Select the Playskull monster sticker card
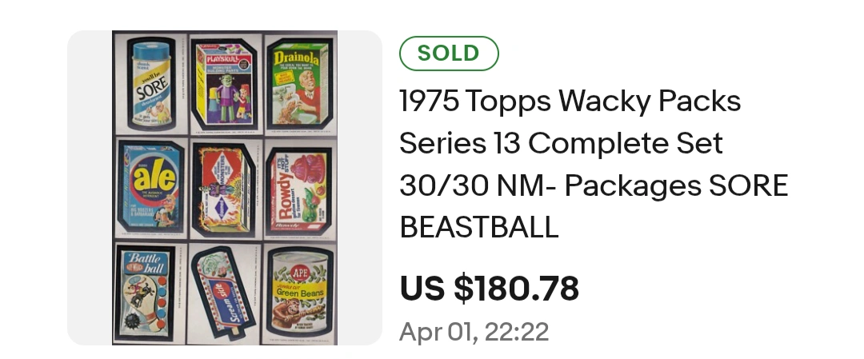 tap(226, 83)
